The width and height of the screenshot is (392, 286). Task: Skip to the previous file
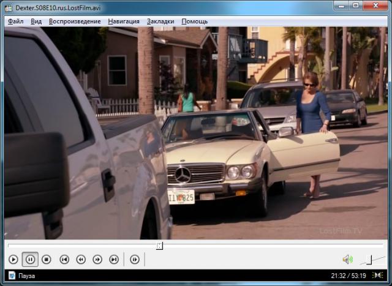[x=64, y=260]
